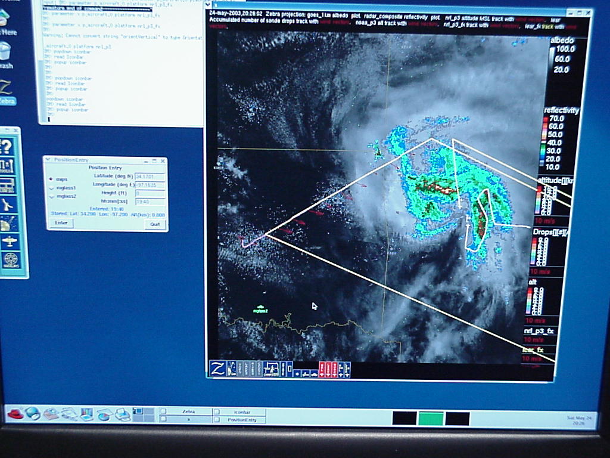The height and width of the screenshot is (458, 610).
Task: Click the Enter button in Position Entry
Action: point(61,223)
